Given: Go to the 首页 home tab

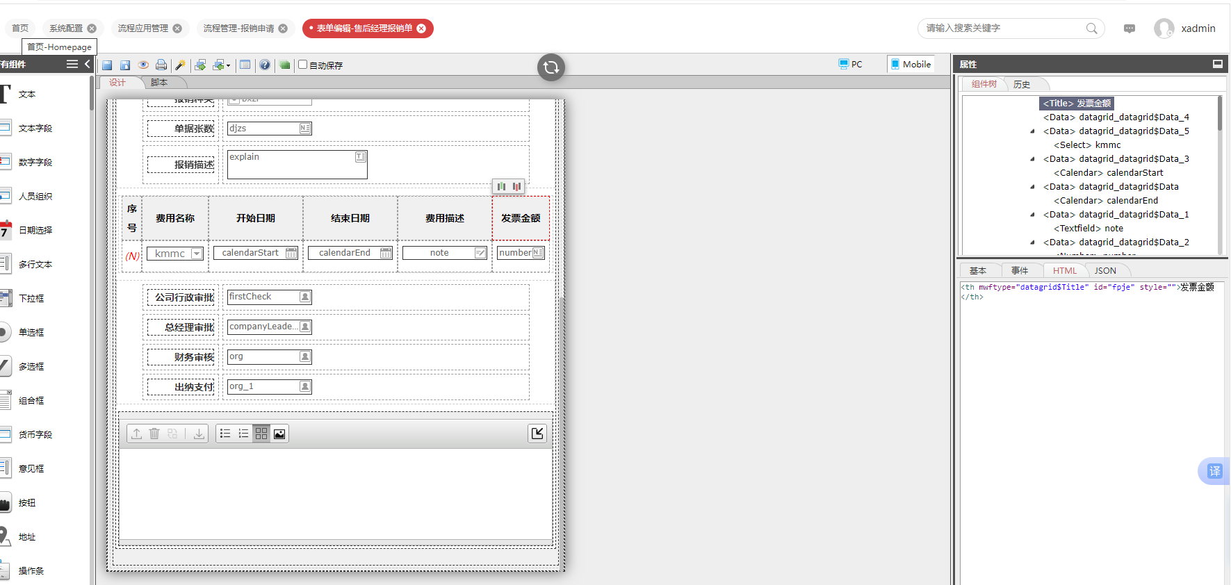Looking at the screenshot, I should [x=20, y=28].
